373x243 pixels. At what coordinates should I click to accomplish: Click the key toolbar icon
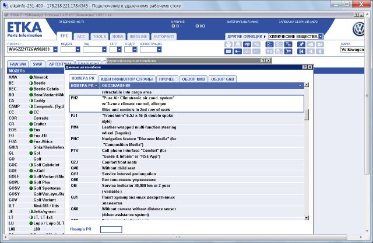click(238, 51)
